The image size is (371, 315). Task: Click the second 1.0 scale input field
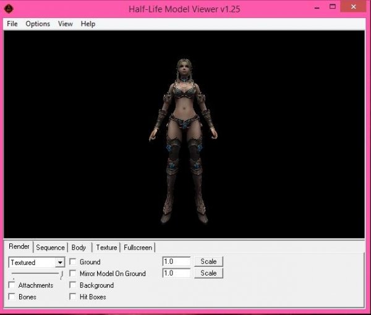click(176, 273)
